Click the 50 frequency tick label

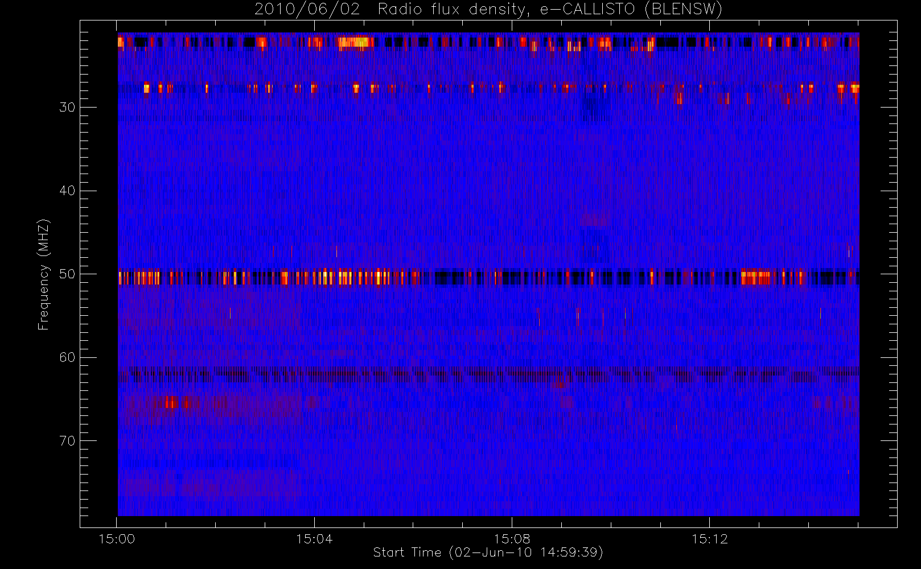click(67, 274)
